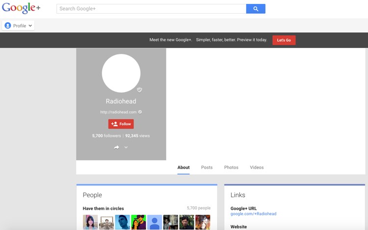Click the 5,700 followers count

tap(106, 136)
